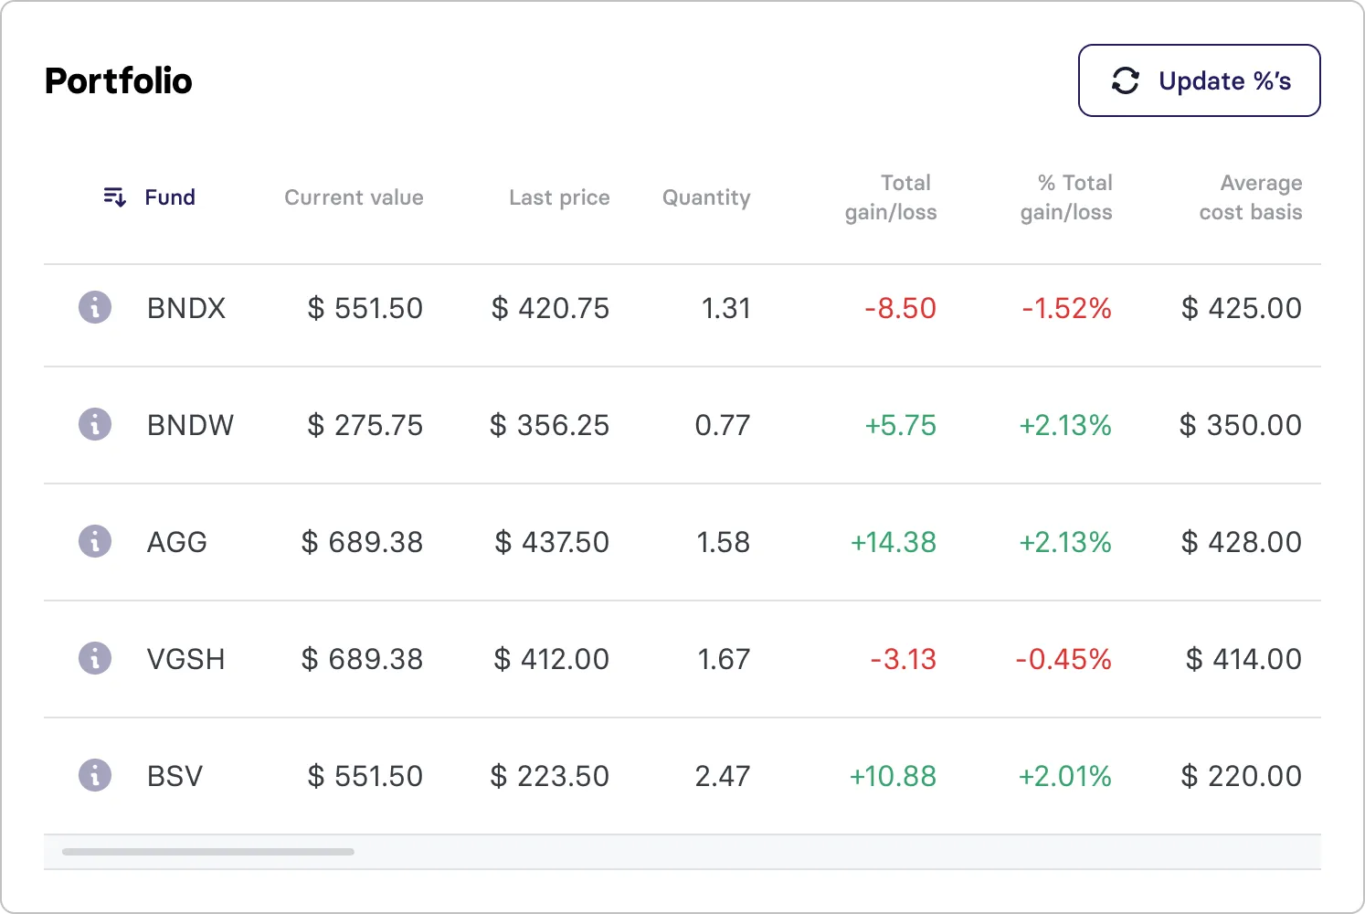Image resolution: width=1365 pixels, height=914 pixels.
Task: Click BSV cost basis $ 220.00
Action: tap(1242, 776)
